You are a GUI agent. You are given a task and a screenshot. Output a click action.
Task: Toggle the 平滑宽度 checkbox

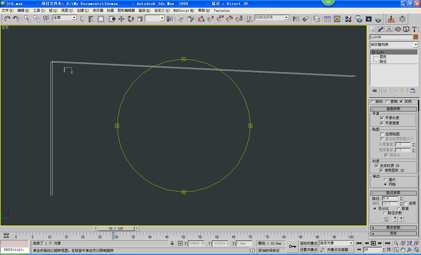(382, 123)
